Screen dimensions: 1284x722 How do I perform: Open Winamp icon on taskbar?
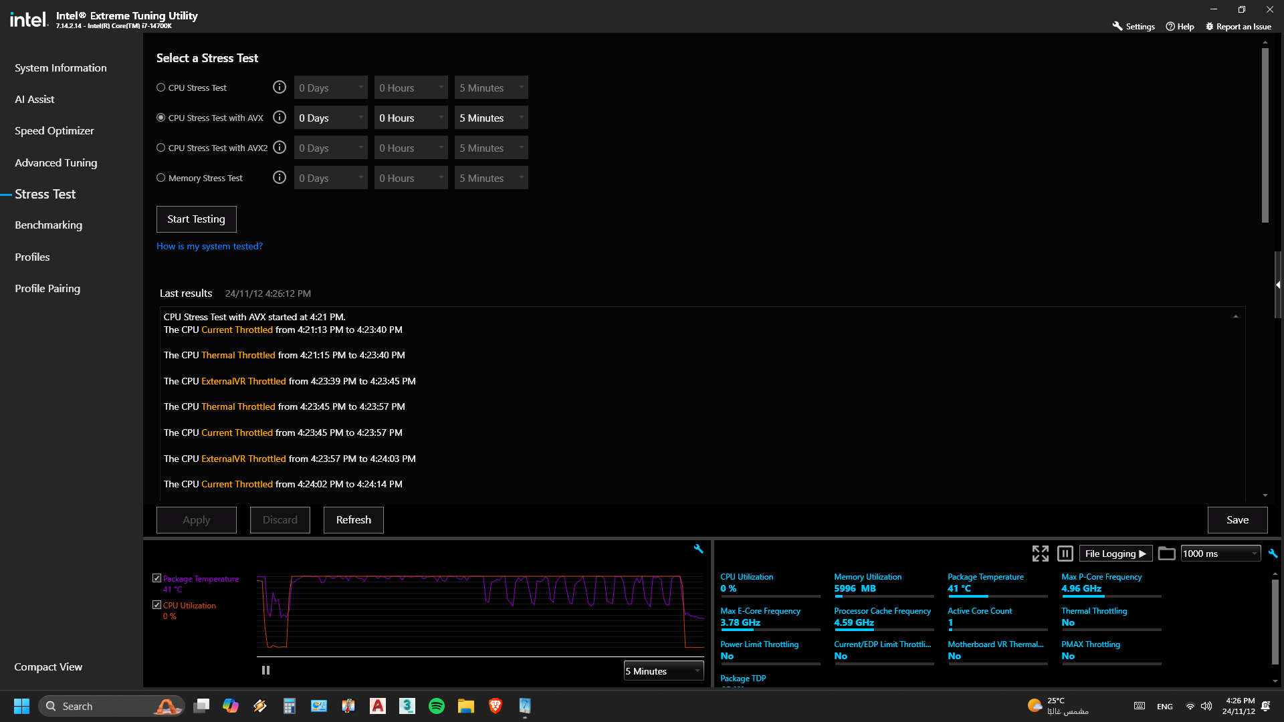[x=260, y=706]
